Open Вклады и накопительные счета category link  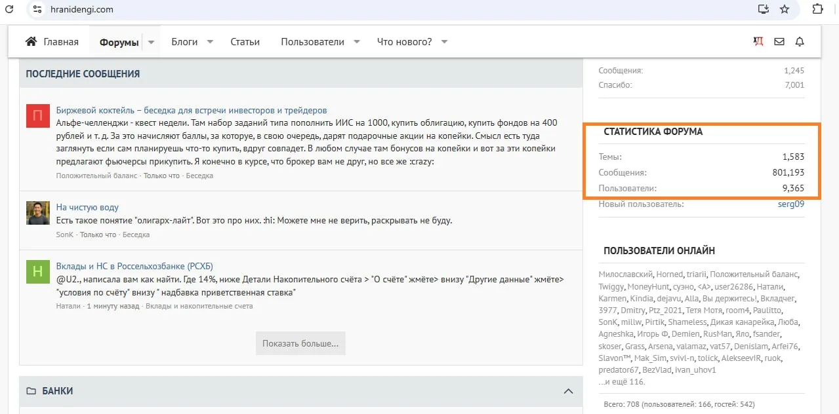click(x=199, y=306)
